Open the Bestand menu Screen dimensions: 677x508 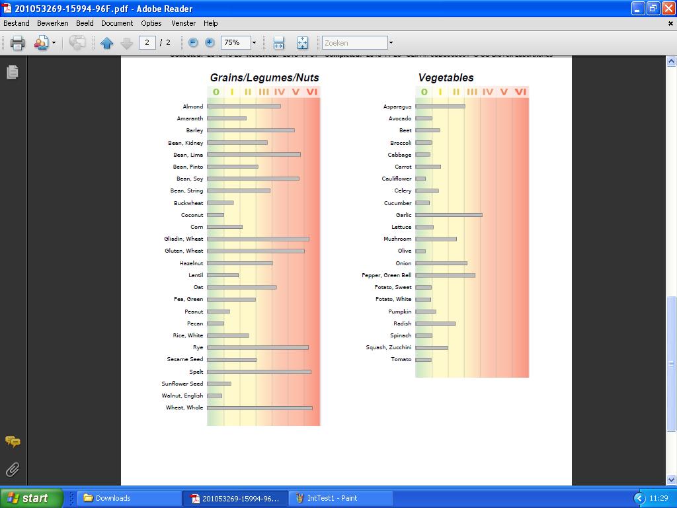(x=17, y=23)
